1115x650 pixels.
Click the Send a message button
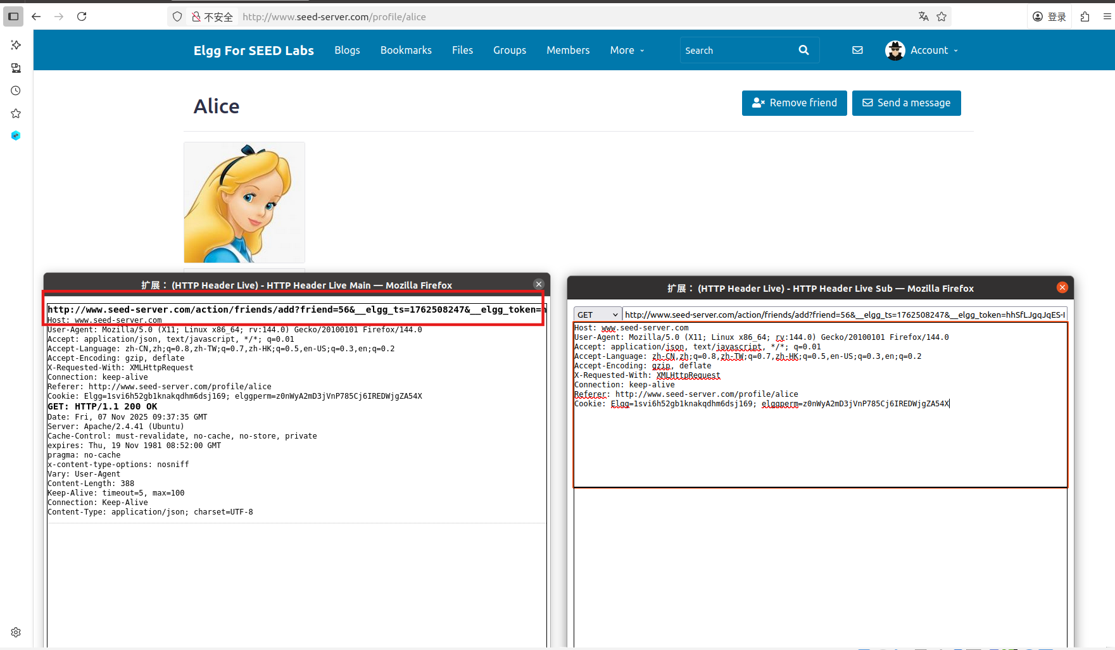click(906, 103)
